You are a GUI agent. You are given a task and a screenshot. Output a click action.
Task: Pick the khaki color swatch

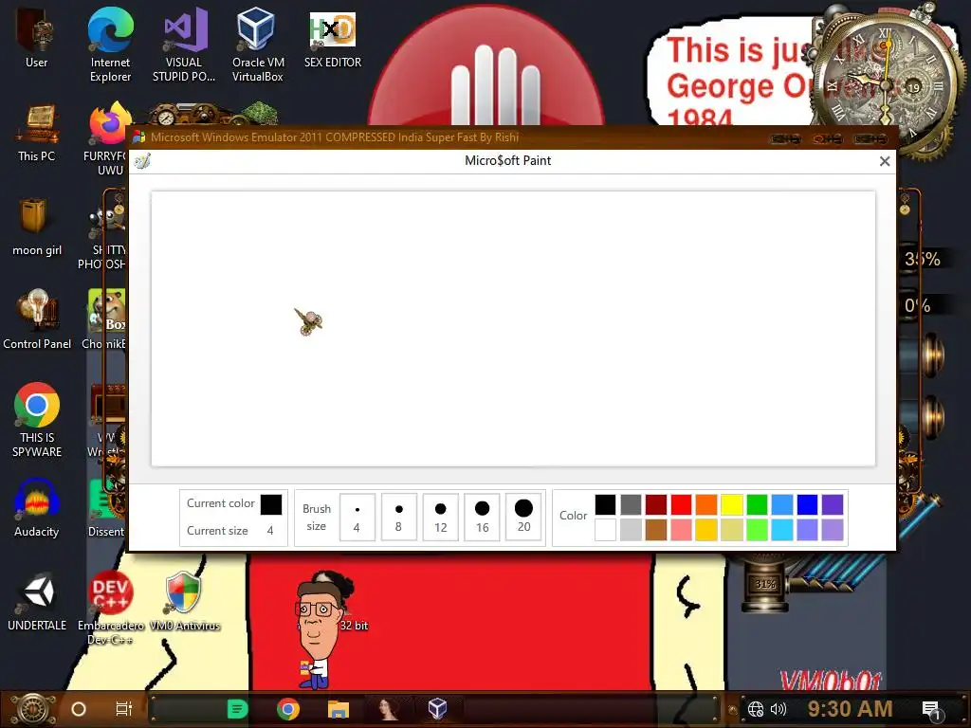[731, 530]
